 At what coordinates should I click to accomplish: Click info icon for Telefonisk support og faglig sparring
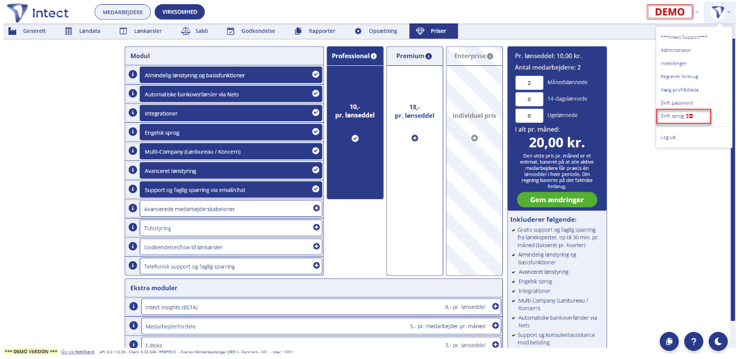pyautogui.click(x=133, y=265)
